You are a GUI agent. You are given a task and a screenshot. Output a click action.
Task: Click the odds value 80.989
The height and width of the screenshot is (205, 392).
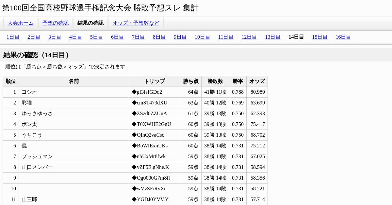click(x=258, y=92)
